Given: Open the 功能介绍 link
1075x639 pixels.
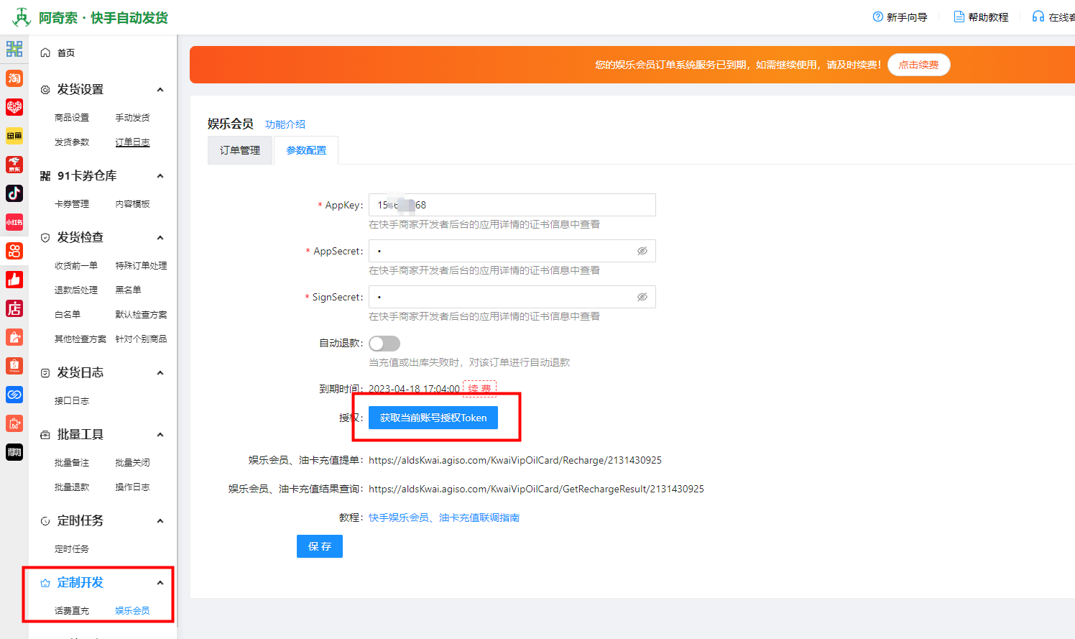Looking at the screenshot, I should click(285, 124).
